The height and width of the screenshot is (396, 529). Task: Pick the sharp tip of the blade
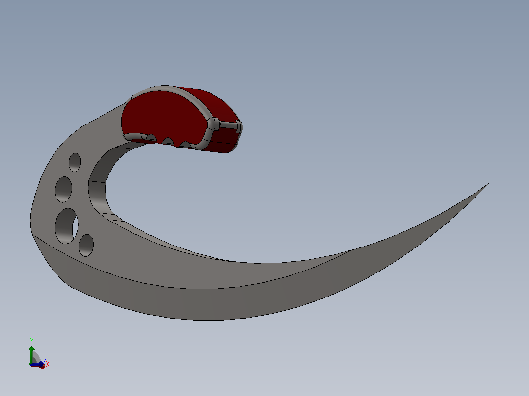pyautogui.click(x=489, y=184)
